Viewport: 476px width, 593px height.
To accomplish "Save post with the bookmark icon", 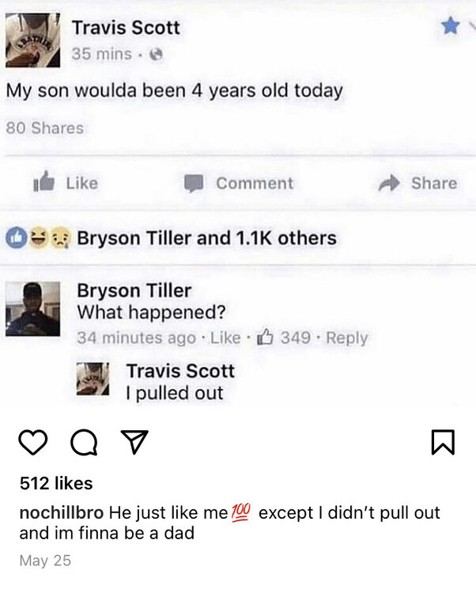I will point(443,443).
